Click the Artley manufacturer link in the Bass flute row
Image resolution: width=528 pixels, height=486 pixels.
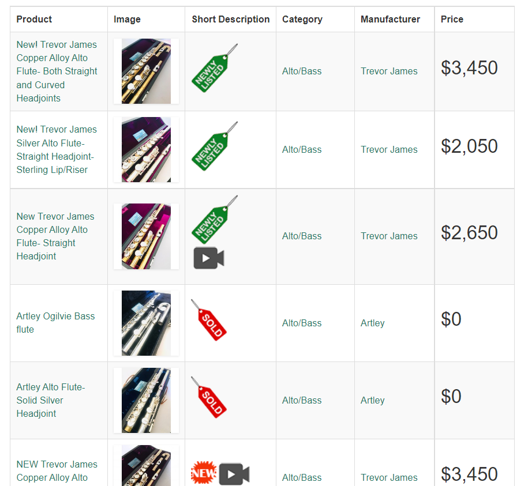tap(372, 323)
